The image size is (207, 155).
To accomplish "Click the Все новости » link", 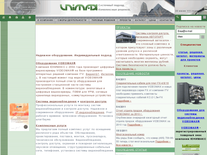I will [124, 145].
